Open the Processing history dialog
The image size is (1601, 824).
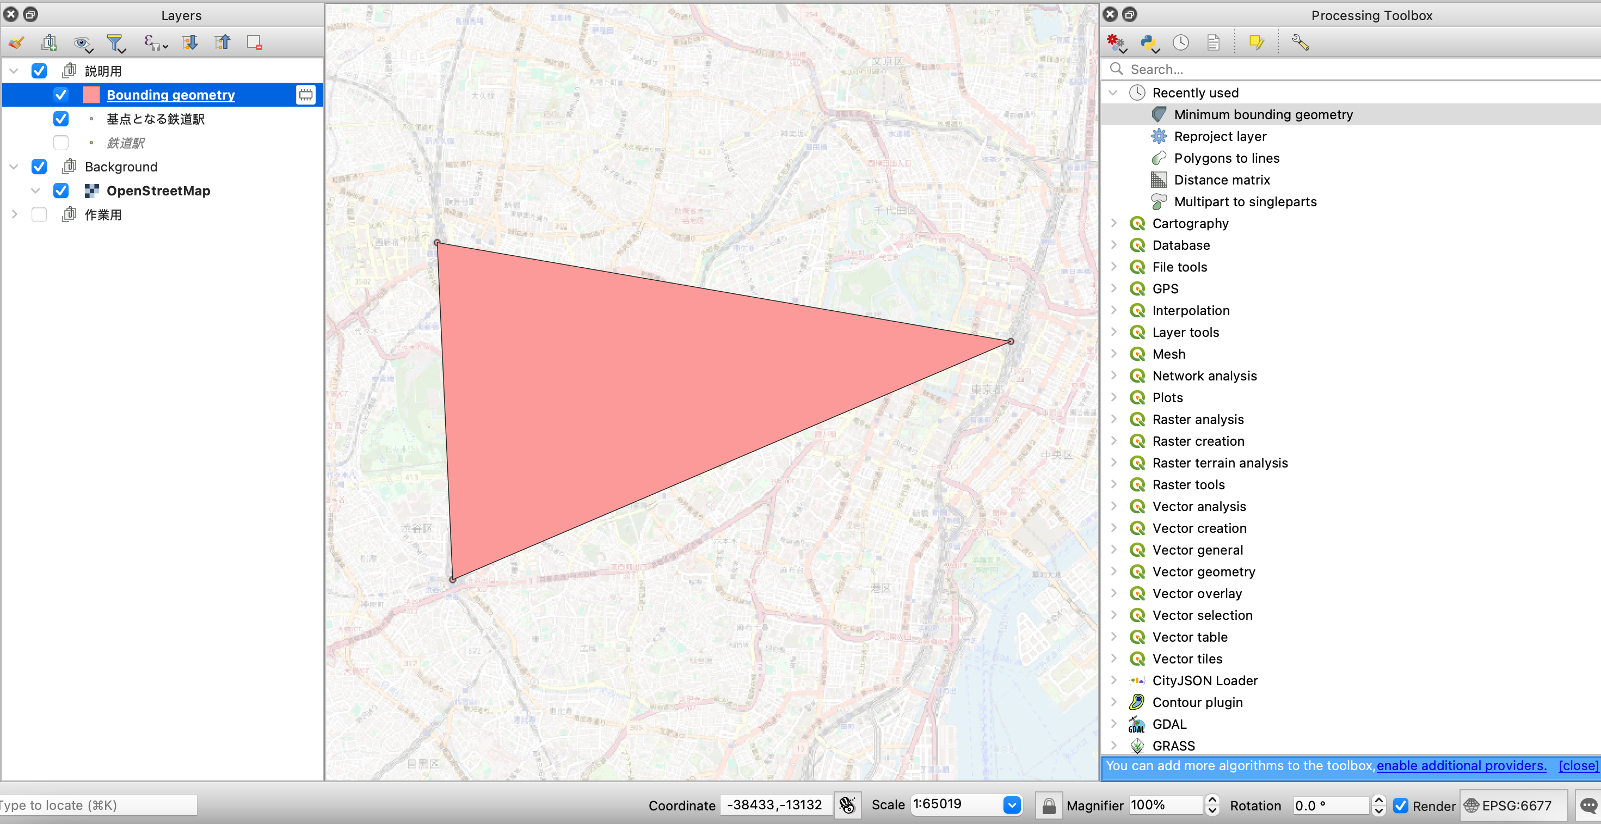point(1180,41)
